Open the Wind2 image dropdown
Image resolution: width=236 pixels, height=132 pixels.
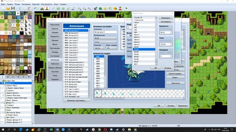click(105, 38)
